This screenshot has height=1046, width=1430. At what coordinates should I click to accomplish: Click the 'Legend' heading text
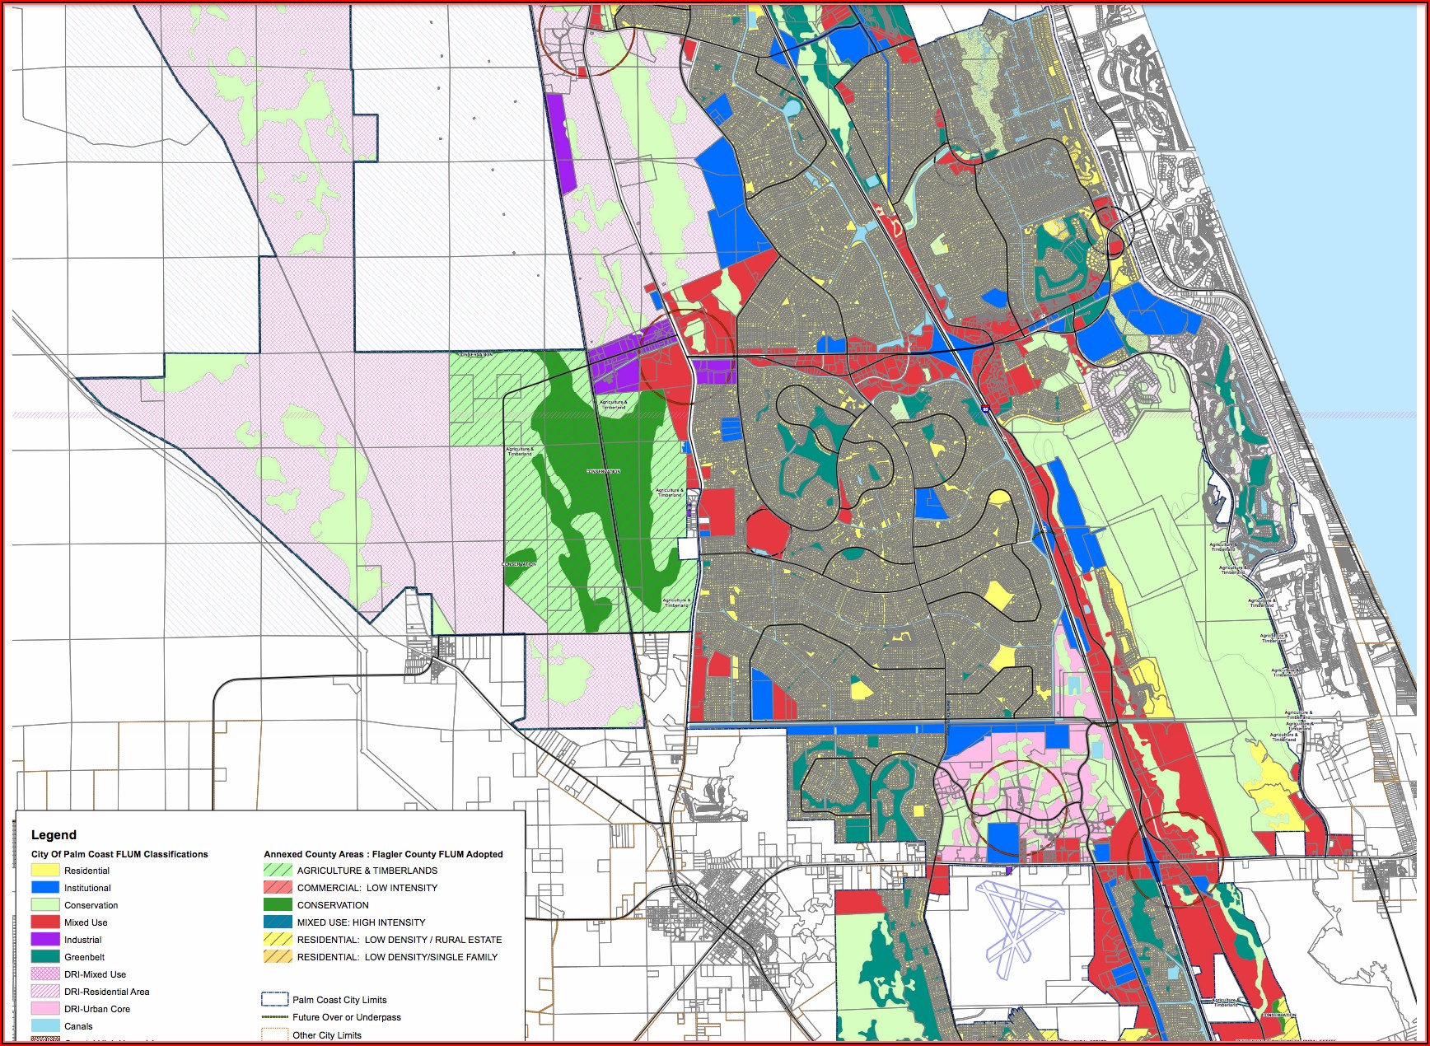point(54,835)
